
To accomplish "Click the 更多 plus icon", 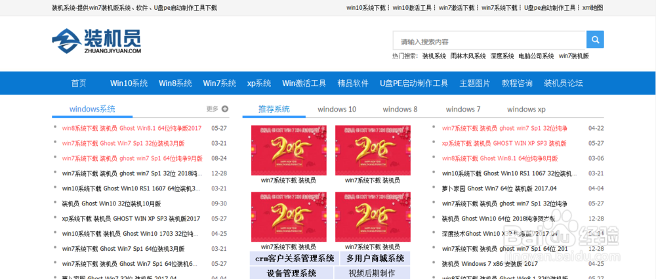I will tap(225, 109).
